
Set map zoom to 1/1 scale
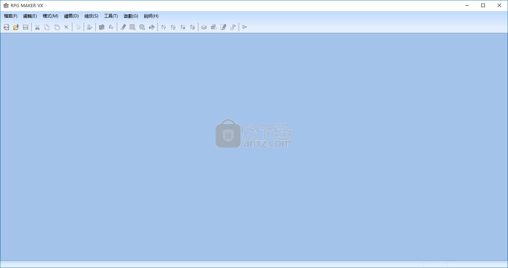(164, 27)
